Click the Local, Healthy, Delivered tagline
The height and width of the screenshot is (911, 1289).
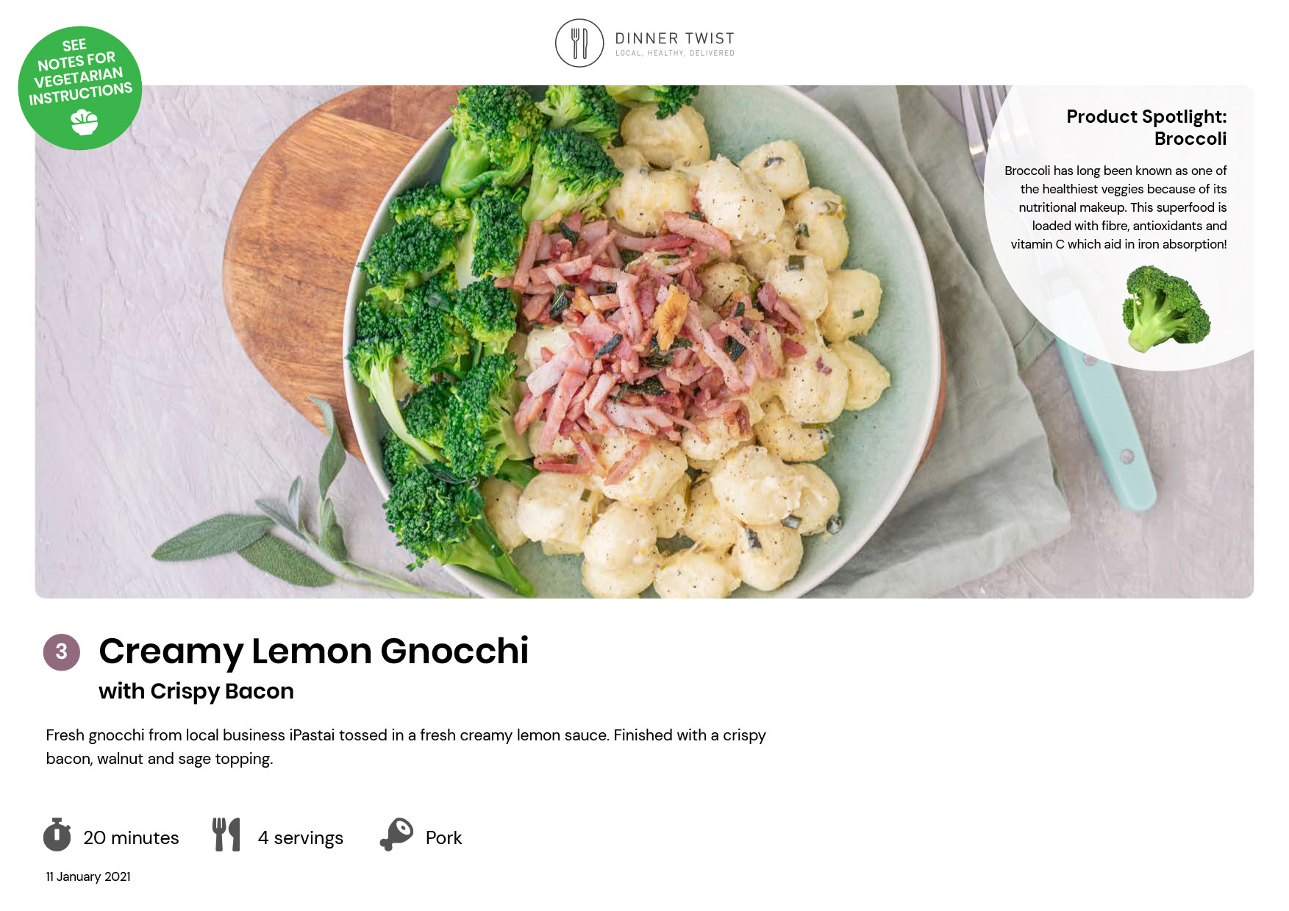click(x=675, y=53)
